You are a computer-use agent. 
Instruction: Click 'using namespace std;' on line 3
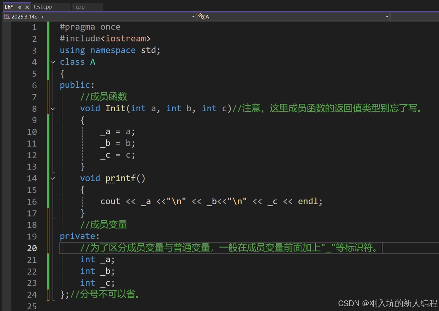tap(110, 50)
